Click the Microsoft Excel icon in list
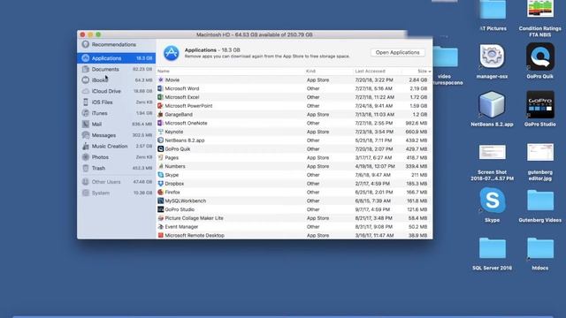 click(161, 97)
